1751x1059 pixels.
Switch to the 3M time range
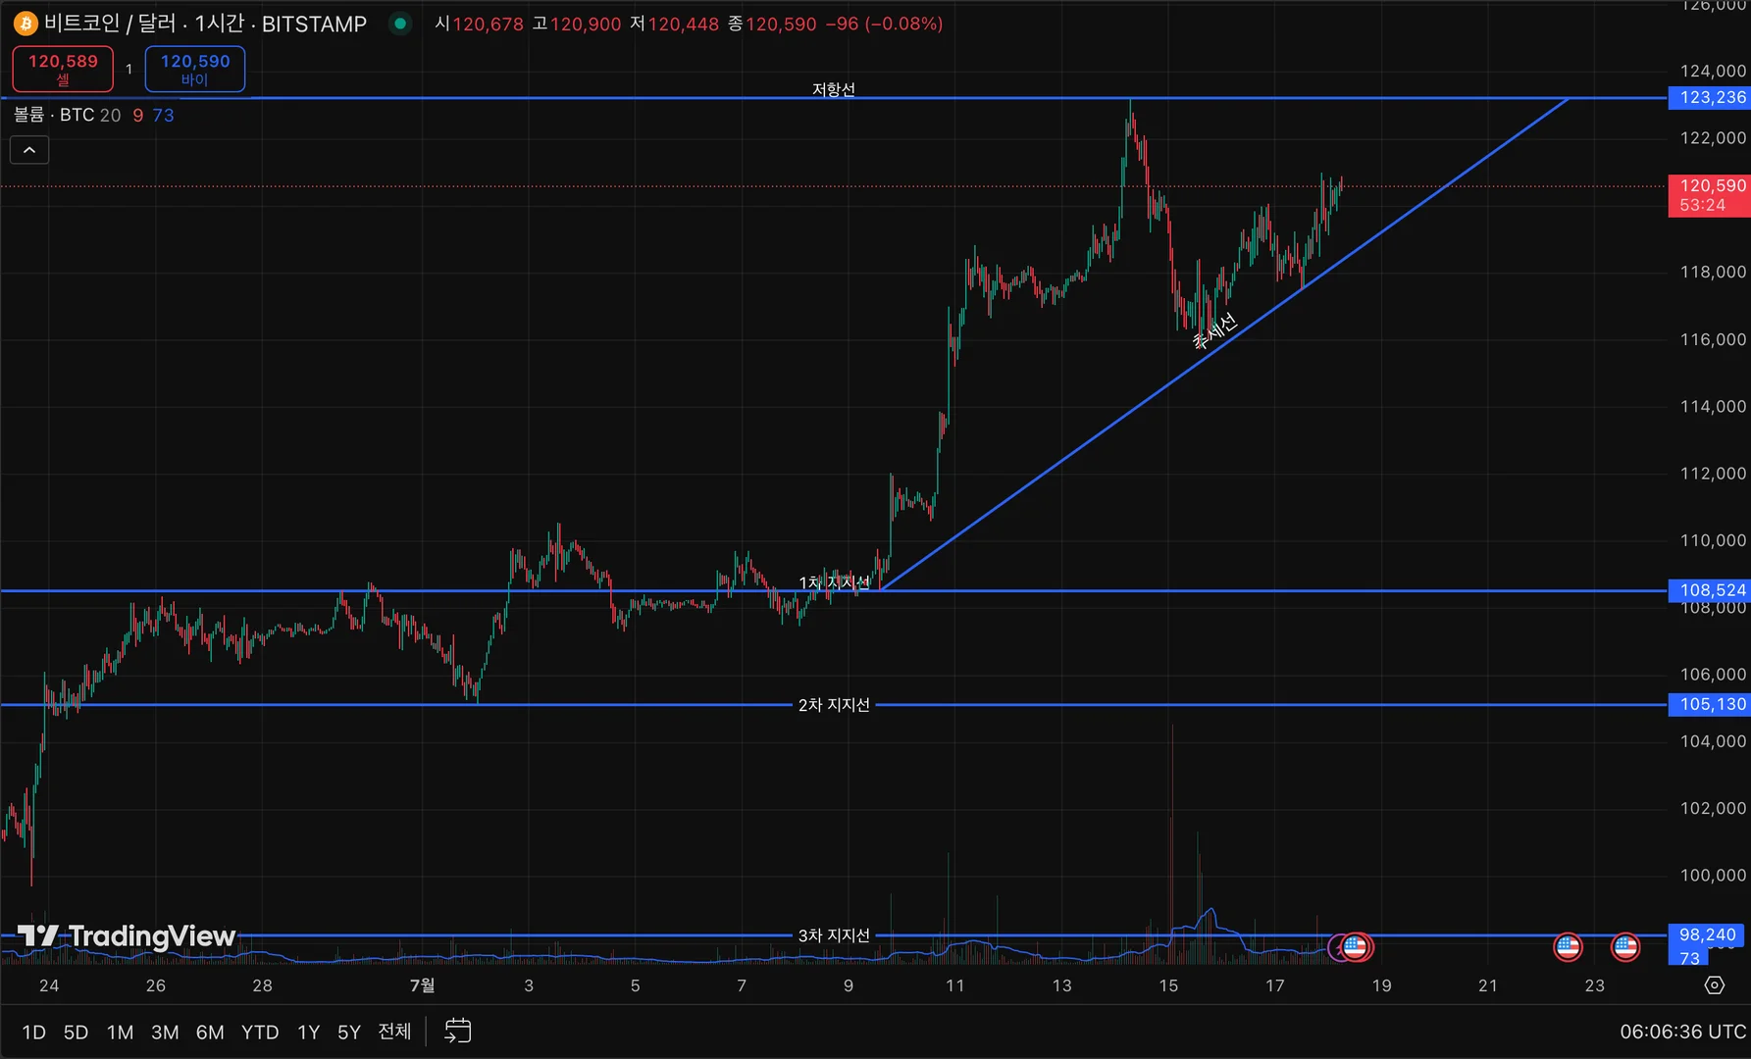point(165,1032)
